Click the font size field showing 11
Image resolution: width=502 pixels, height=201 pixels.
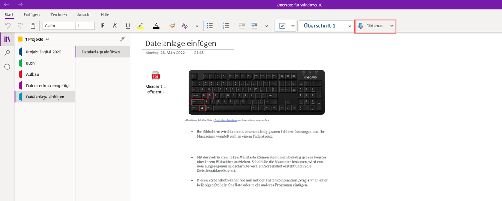pos(85,25)
